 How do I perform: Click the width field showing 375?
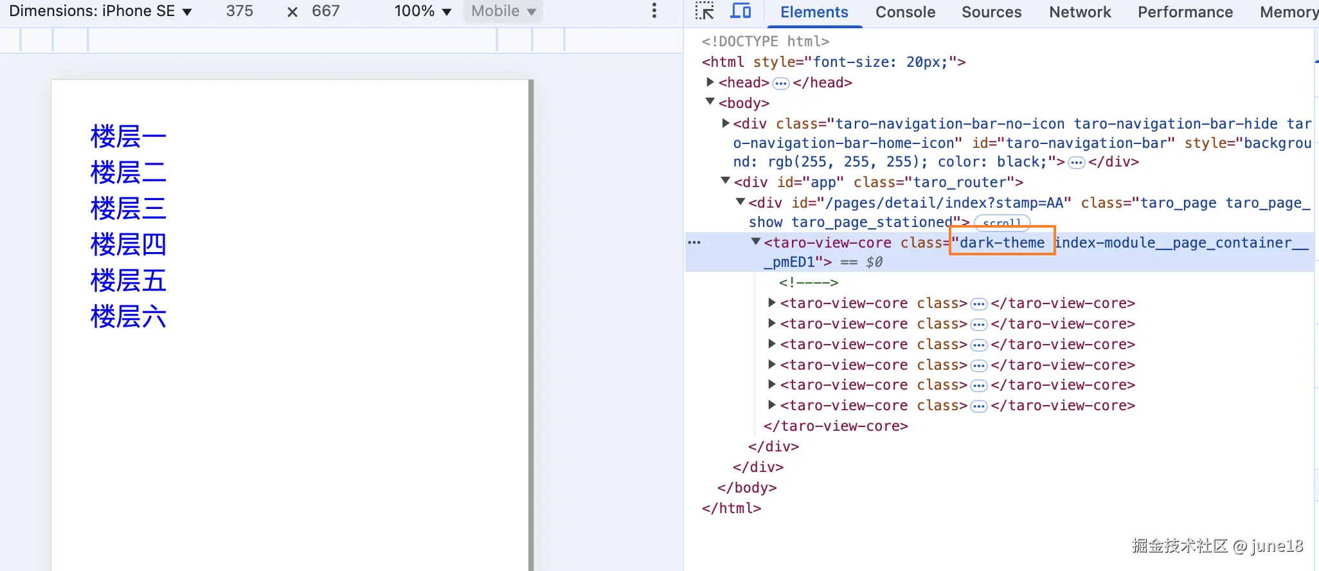[x=240, y=11]
